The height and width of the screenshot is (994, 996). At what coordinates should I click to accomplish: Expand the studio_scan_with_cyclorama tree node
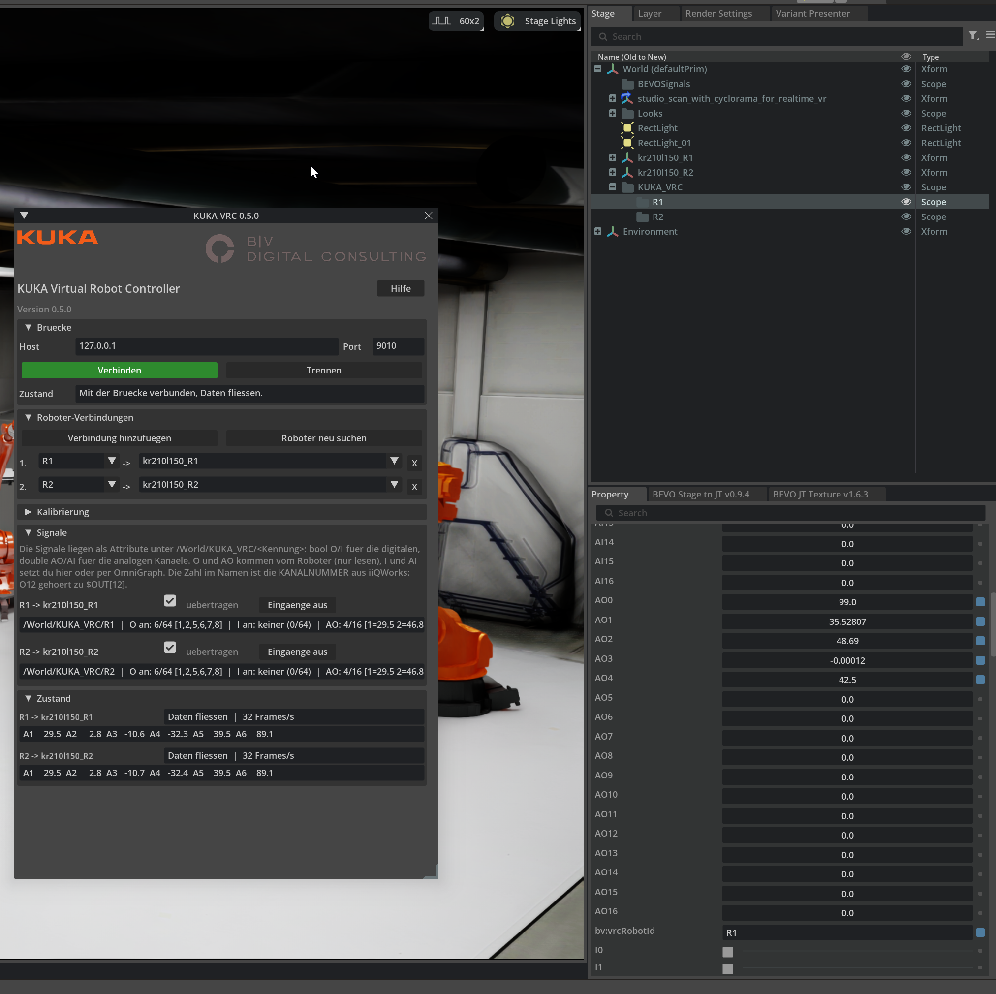coord(612,98)
